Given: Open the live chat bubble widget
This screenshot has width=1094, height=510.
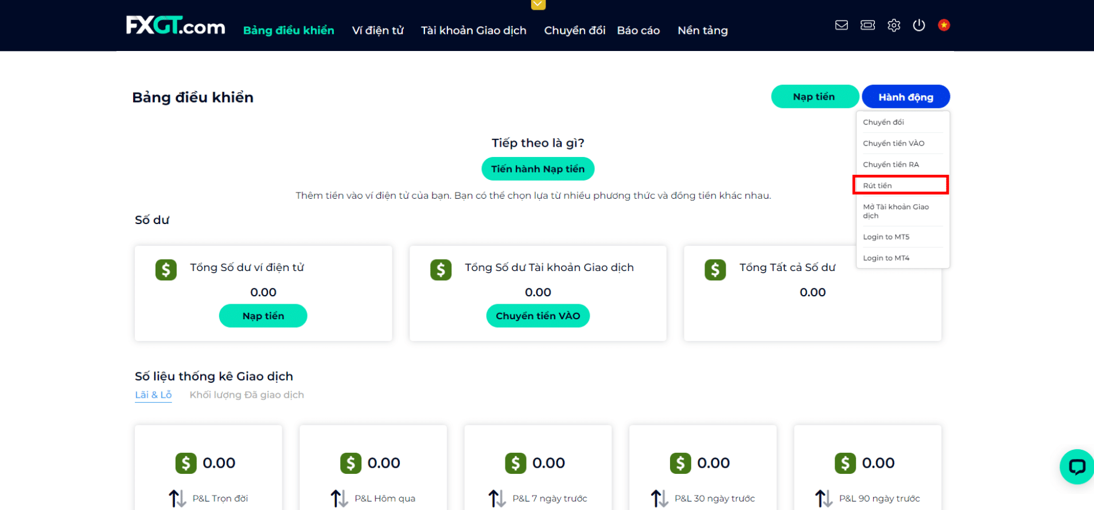Looking at the screenshot, I should click(x=1076, y=466).
